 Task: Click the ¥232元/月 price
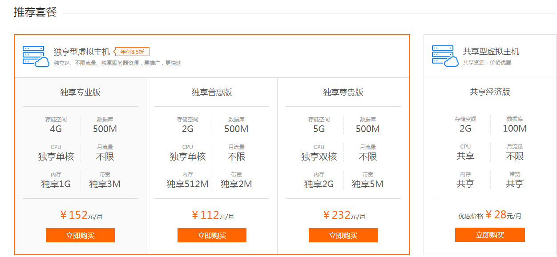344,216
